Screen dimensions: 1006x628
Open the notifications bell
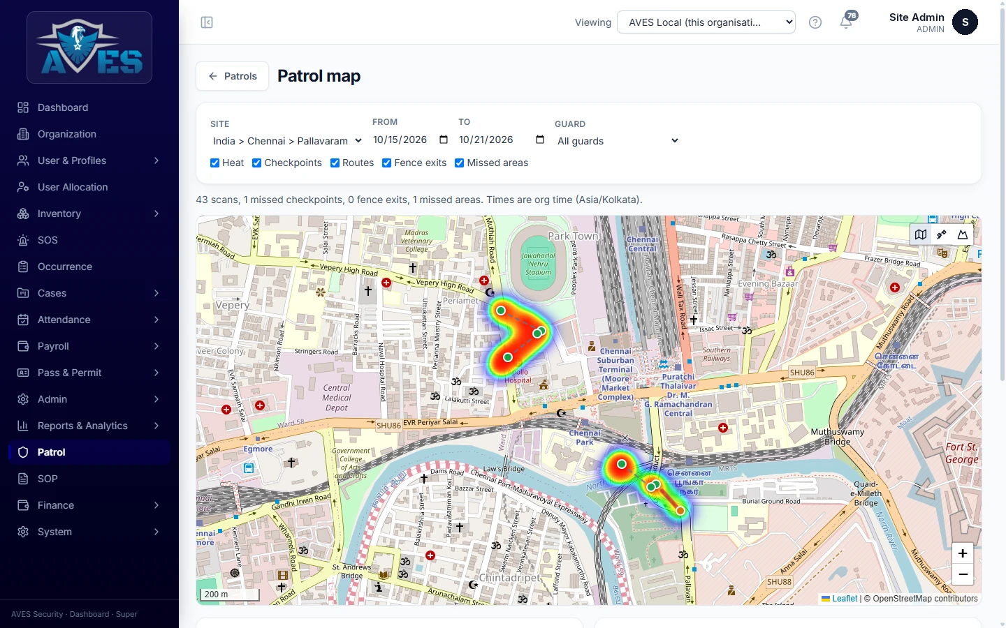tap(846, 22)
